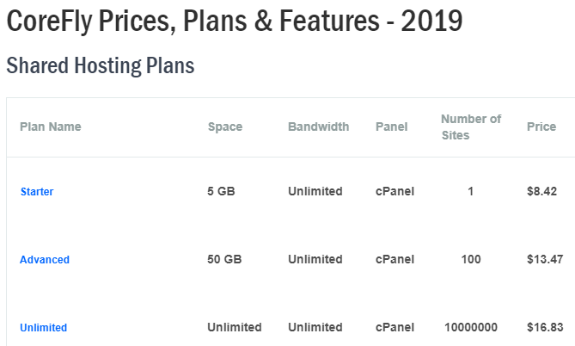Open the Starter plan link

(37, 191)
